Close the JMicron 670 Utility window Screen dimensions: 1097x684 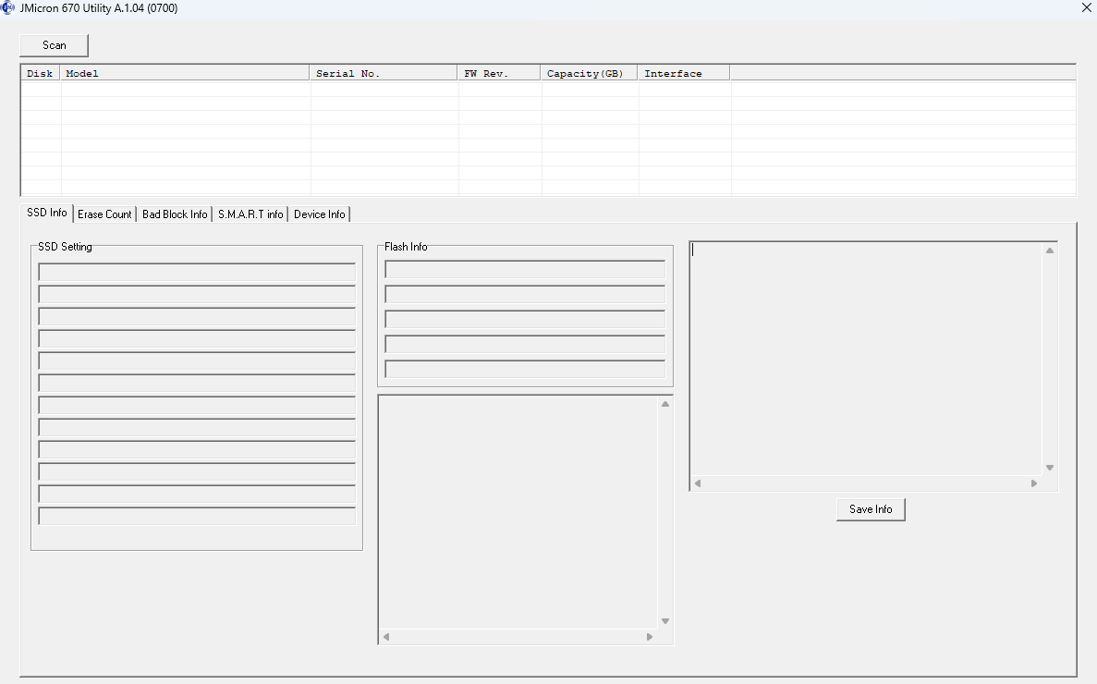[x=1086, y=8]
